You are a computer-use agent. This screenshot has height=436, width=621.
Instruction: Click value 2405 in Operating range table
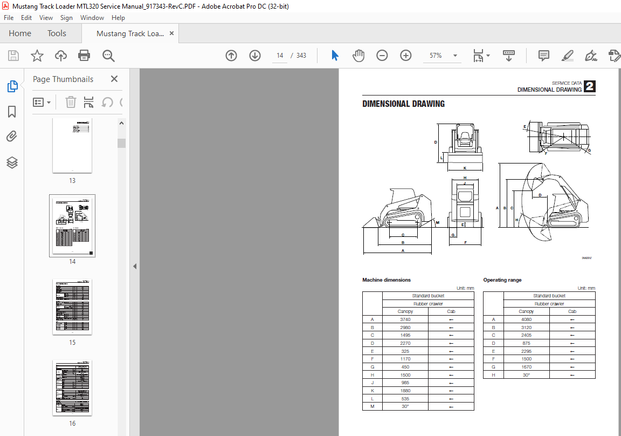click(526, 335)
